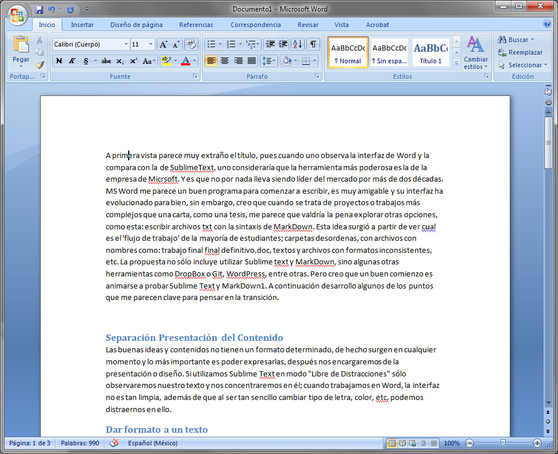Open Word help with the question mark icon
This screenshot has width=558, height=454.
[x=547, y=24]
